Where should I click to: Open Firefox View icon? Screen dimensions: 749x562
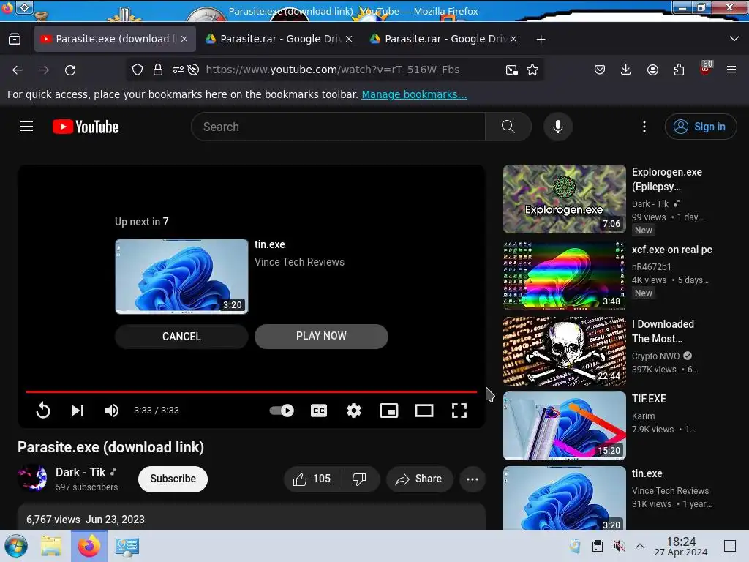15,39
